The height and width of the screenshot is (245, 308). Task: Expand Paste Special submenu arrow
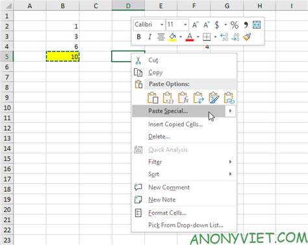[230, 111]
